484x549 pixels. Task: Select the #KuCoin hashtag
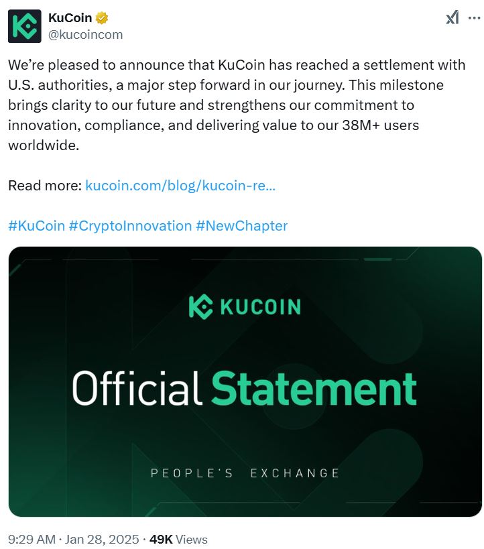click(36, 226)
